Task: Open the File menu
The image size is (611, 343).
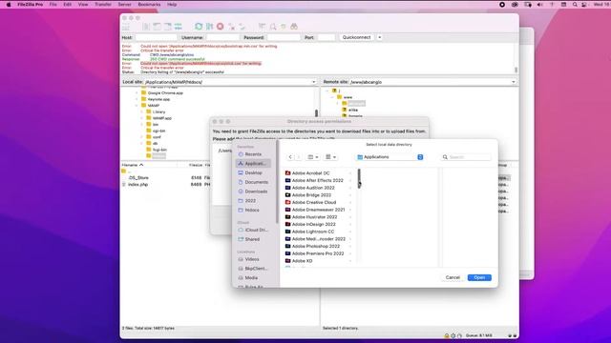Action: [53, 5]
